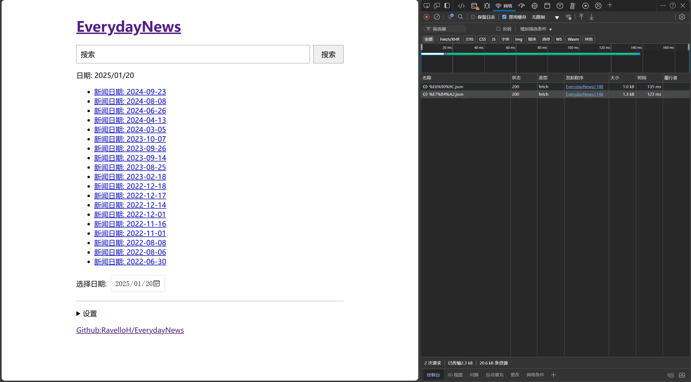
Task: Open network conditions wifi-gear icon
Action: 568,17
